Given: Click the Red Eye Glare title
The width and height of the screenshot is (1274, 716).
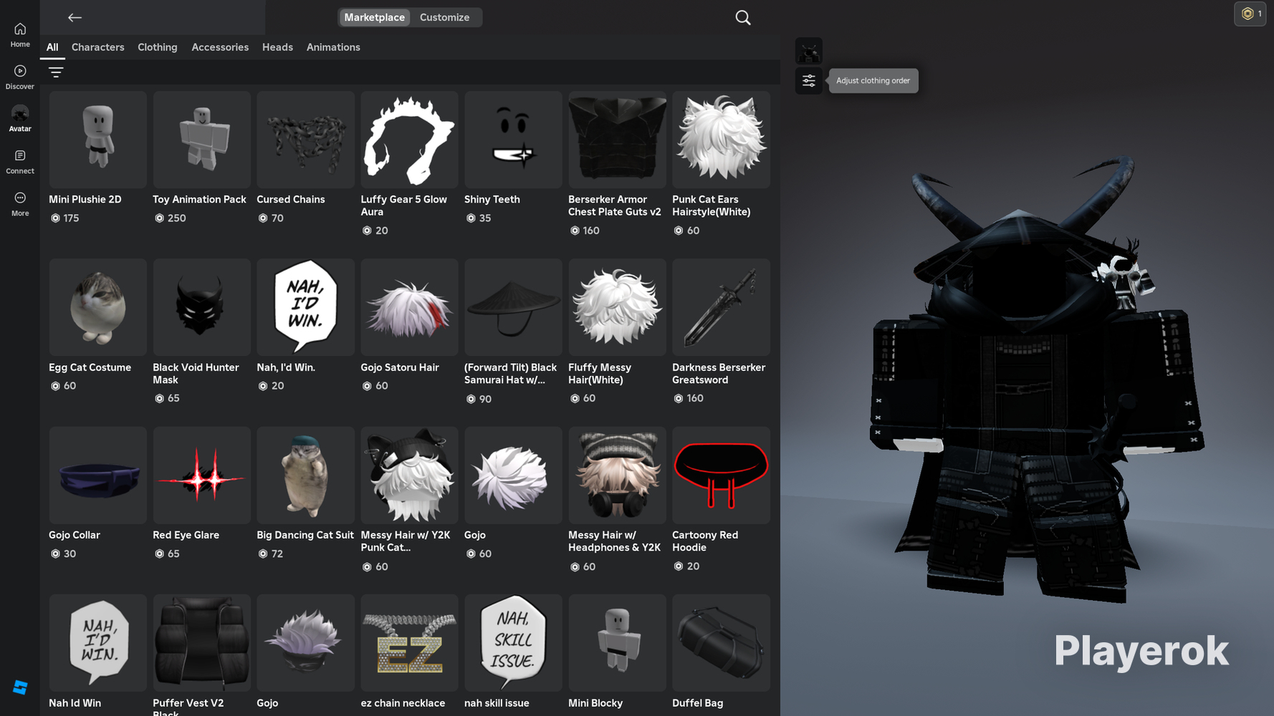Looking at the screenshot, I should pyautogui.click(x=186, y=535).
